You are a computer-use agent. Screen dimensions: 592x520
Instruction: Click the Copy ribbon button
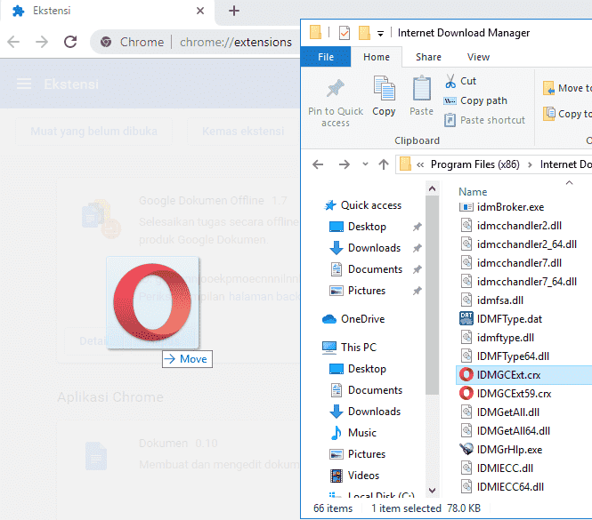click(x=384, y=96)
